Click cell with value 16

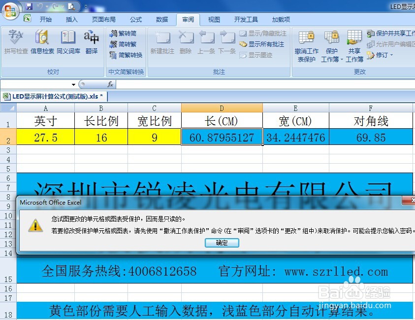[x=101, y=137]
